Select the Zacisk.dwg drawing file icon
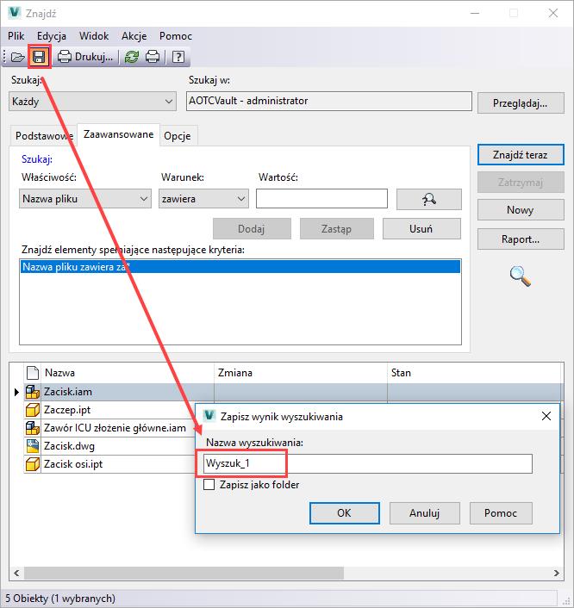 (33, 446)
